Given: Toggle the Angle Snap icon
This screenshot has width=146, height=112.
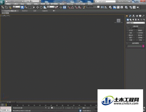Looking at the screenshot, I should (72, 7).
